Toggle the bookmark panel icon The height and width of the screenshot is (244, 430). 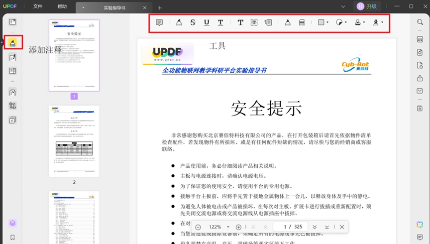click(12, 238)
